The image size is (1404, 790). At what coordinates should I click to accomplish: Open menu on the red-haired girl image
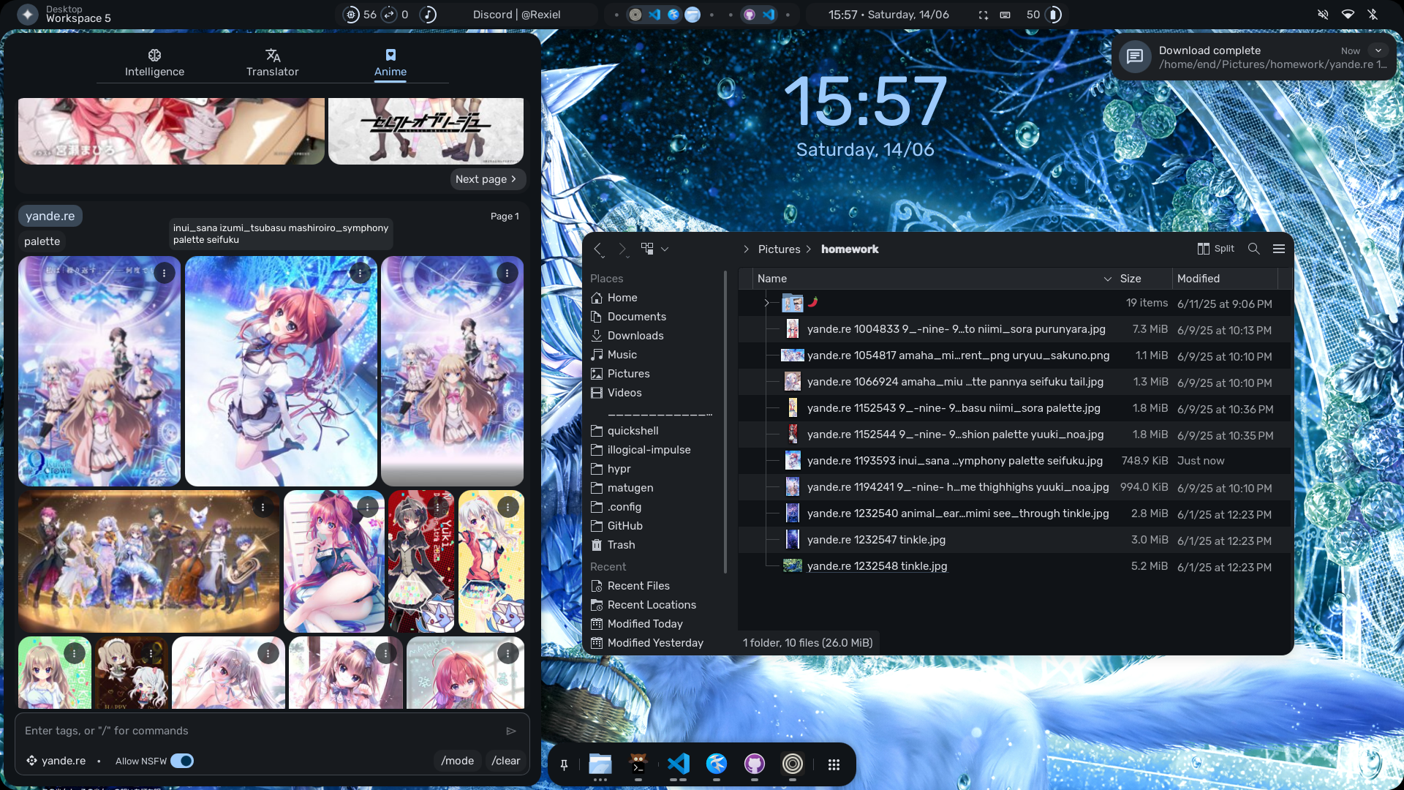(x=360, y=273)
